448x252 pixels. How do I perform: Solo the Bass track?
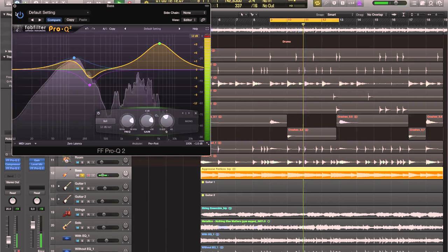pos(82,175)
